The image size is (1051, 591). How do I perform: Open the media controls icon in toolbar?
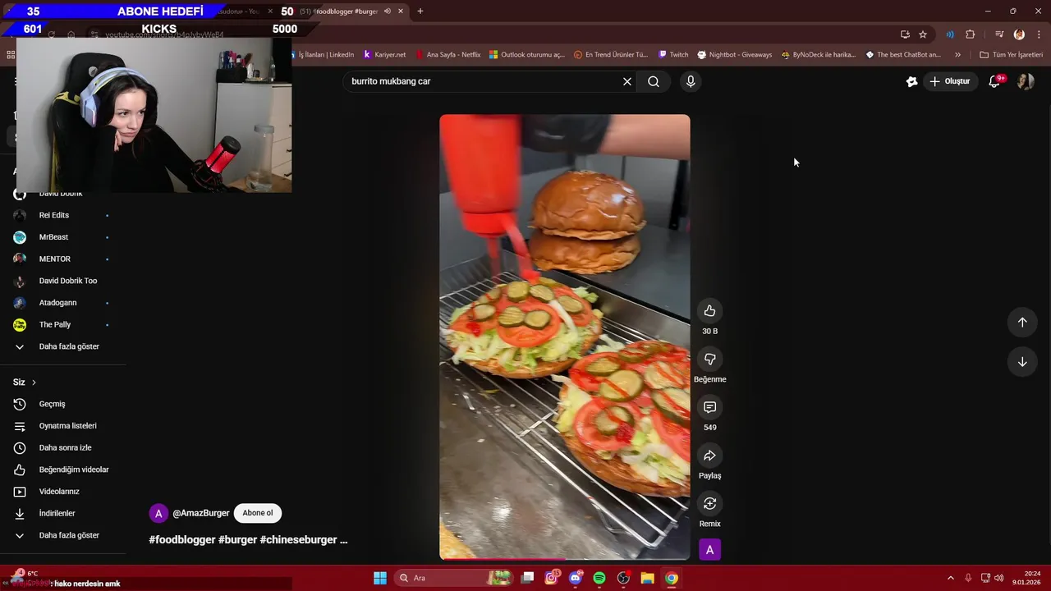click(999, 34)
